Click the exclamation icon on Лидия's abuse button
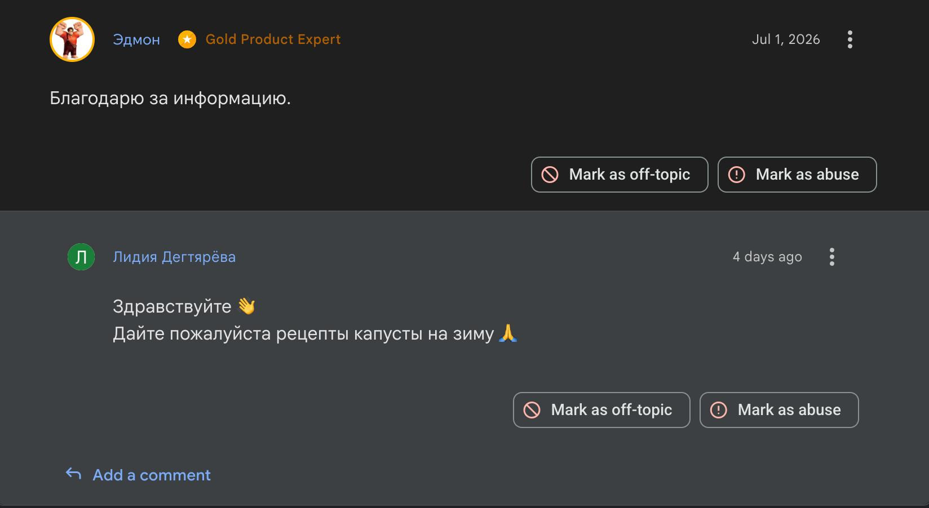 (x=719, y=410)
